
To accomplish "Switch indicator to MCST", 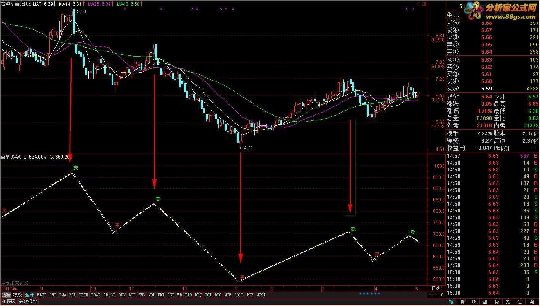I will click(261, 295).
